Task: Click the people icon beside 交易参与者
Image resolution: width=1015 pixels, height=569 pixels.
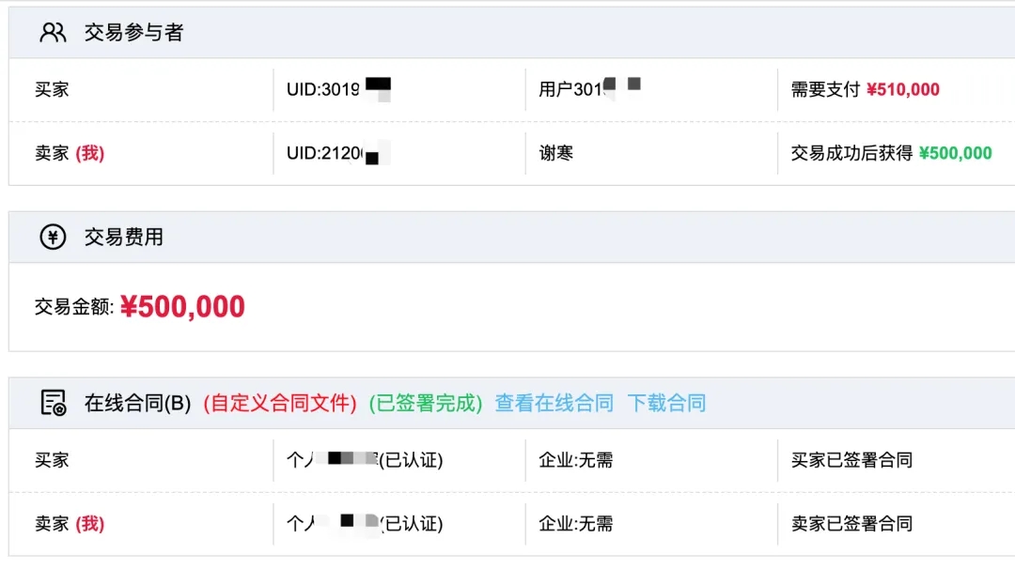Action: coord(53,33)
